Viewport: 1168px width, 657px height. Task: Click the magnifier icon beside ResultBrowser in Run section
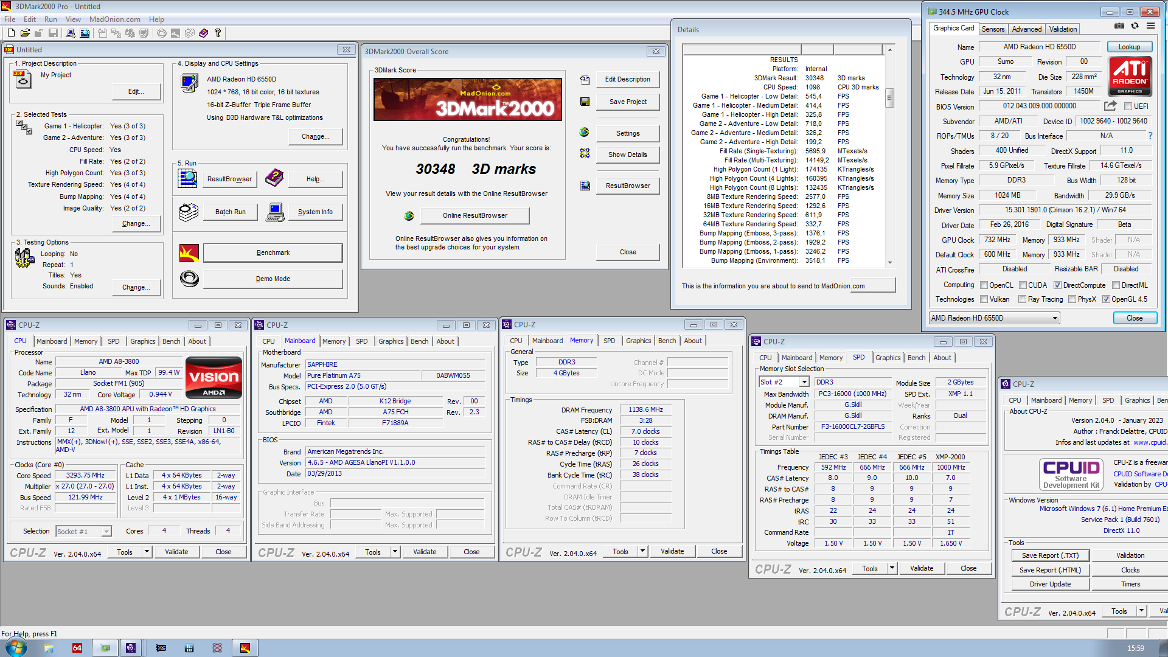187,178
